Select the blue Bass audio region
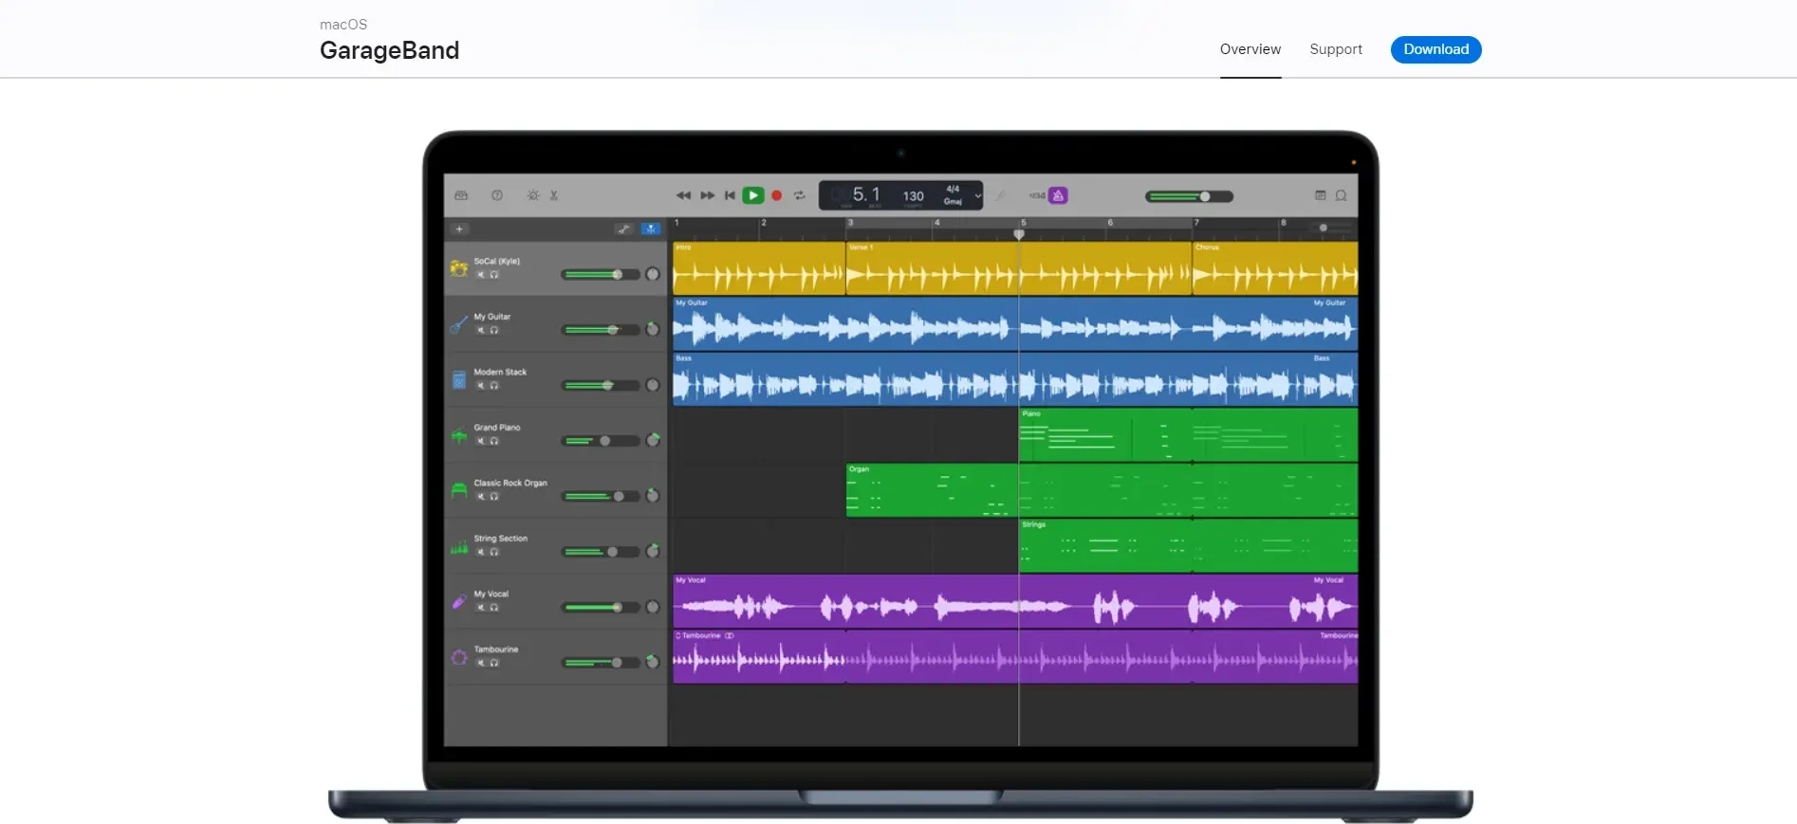 pyautogui.click(x=1015, y=379)
